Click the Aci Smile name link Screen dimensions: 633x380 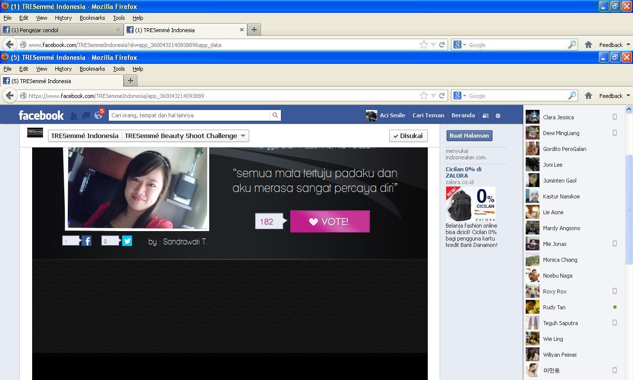pos(392,115)
